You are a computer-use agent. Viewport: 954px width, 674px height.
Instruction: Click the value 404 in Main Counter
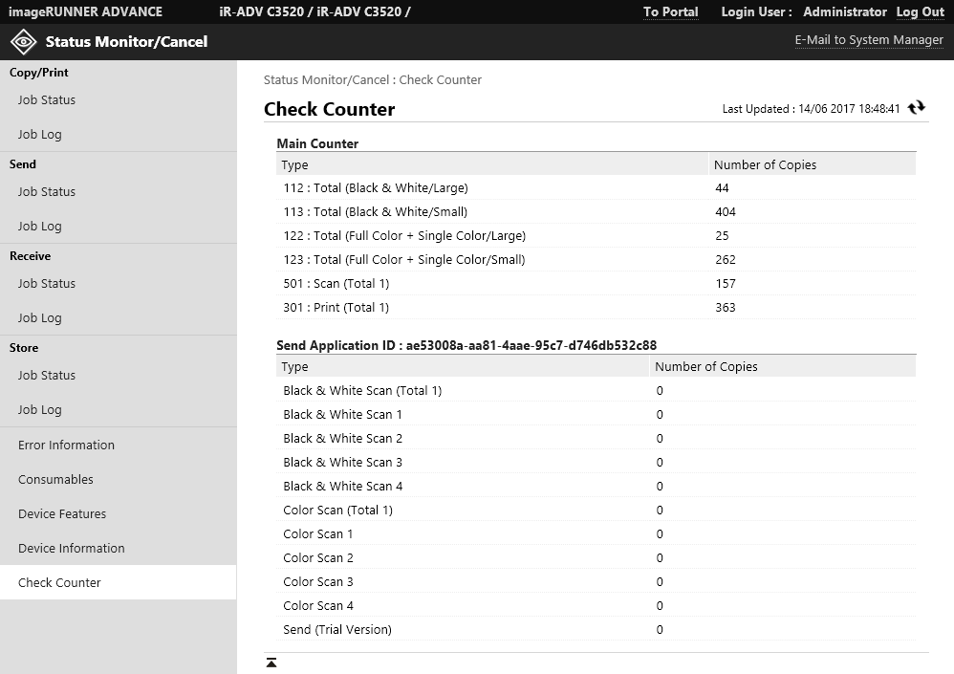726,211
